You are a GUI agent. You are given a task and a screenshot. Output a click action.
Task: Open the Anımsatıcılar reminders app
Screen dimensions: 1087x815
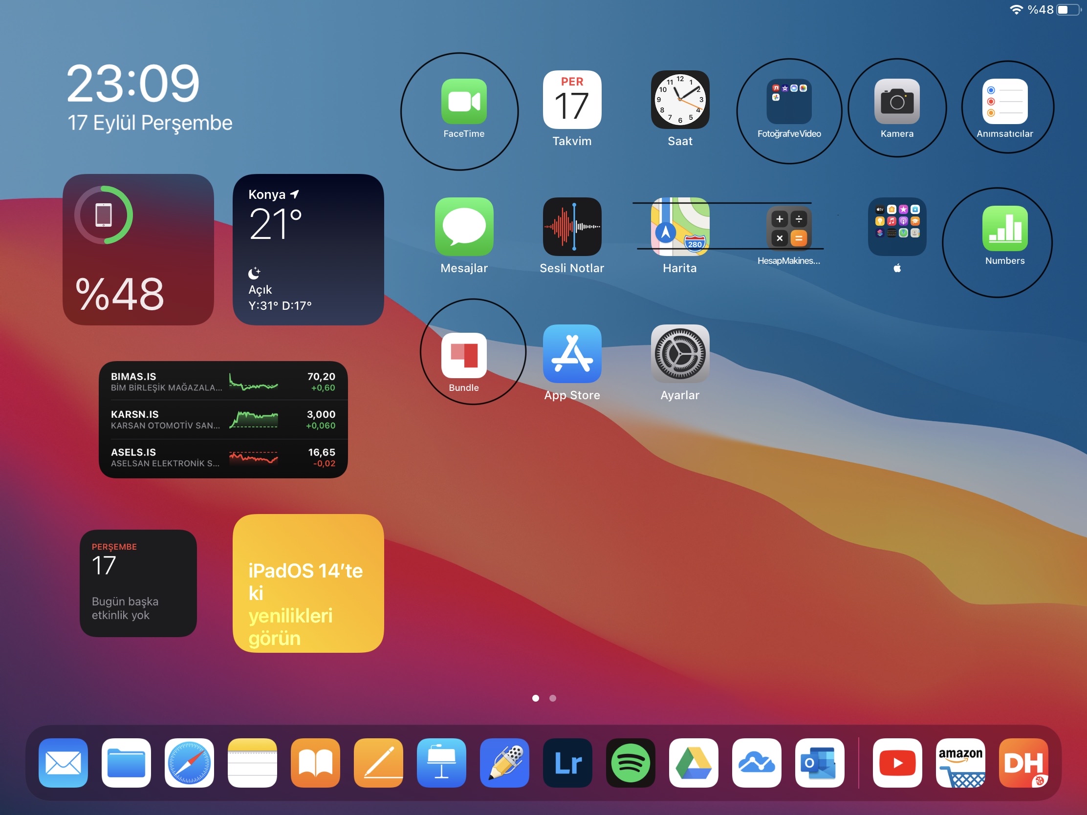click(x=1004, y=101)
